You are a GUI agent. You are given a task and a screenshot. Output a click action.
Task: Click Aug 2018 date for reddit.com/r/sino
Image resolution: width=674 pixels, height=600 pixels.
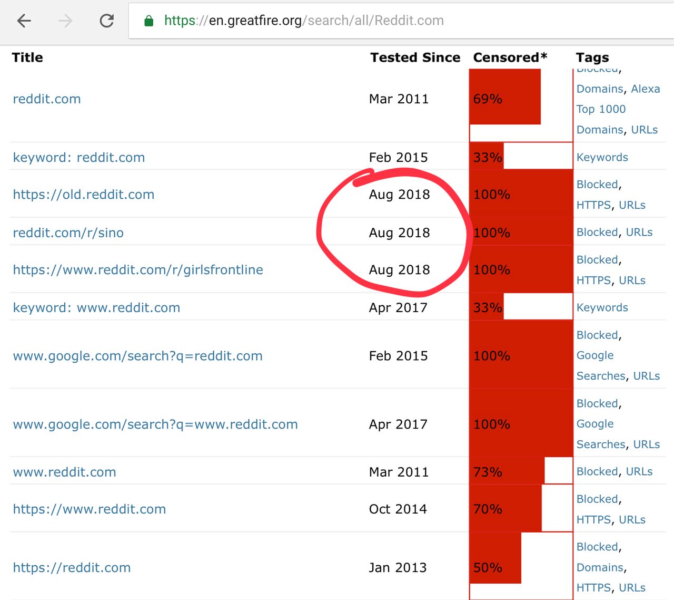400,233
